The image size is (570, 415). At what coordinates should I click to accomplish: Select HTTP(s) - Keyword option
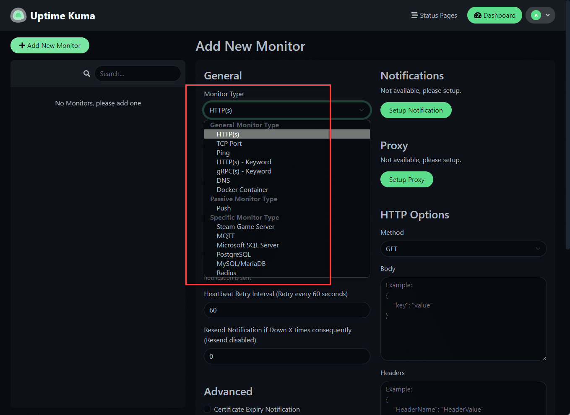(x=287, y=162)
